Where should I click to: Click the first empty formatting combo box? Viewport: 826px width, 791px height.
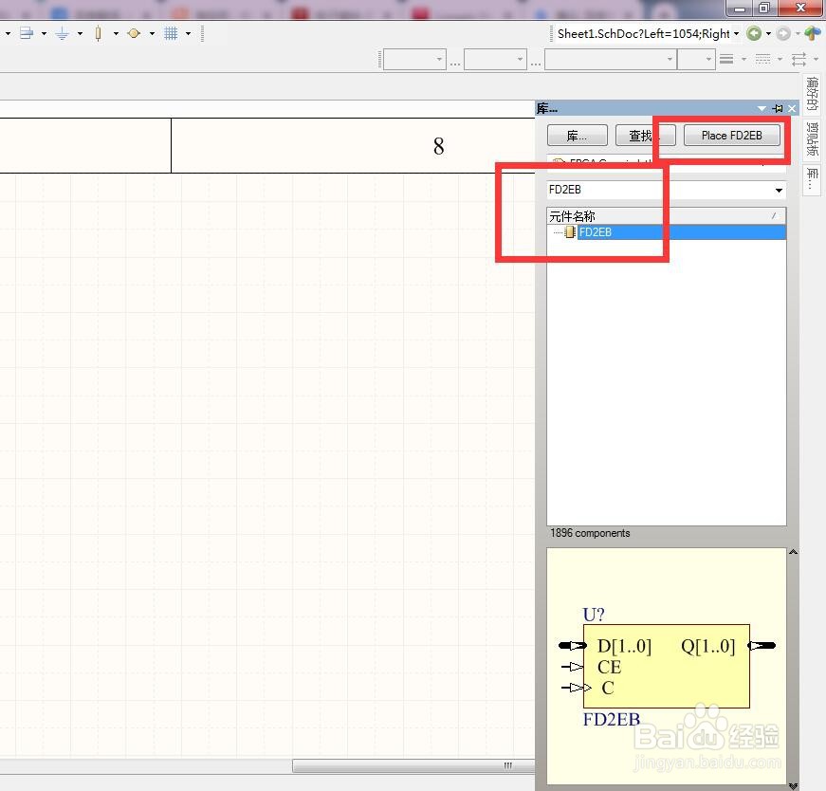point(414,59)
